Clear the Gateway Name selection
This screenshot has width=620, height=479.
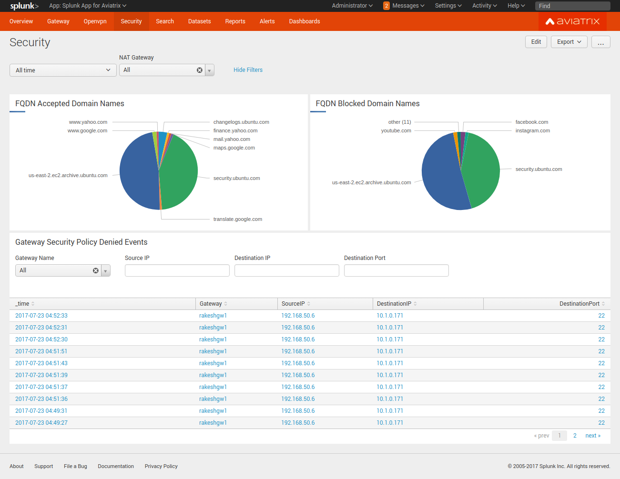click(x=96, y=270)
